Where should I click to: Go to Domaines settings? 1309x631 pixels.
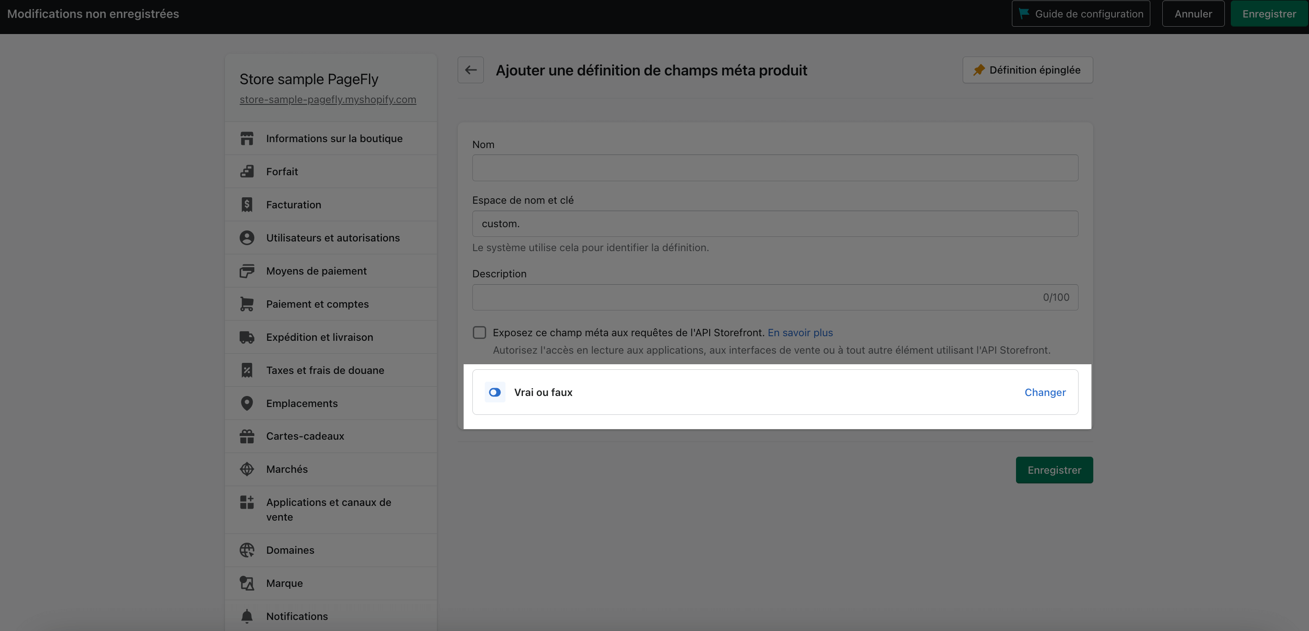(x=331, y=550)
